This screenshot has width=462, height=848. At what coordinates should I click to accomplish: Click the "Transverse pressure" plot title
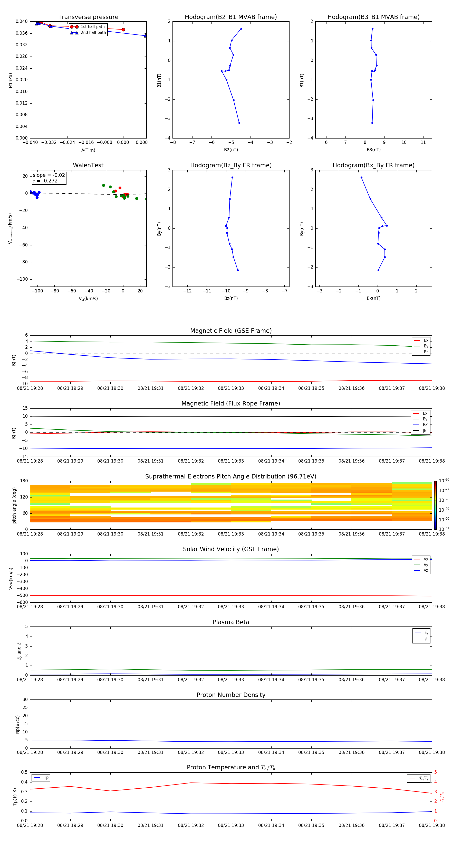88,17
